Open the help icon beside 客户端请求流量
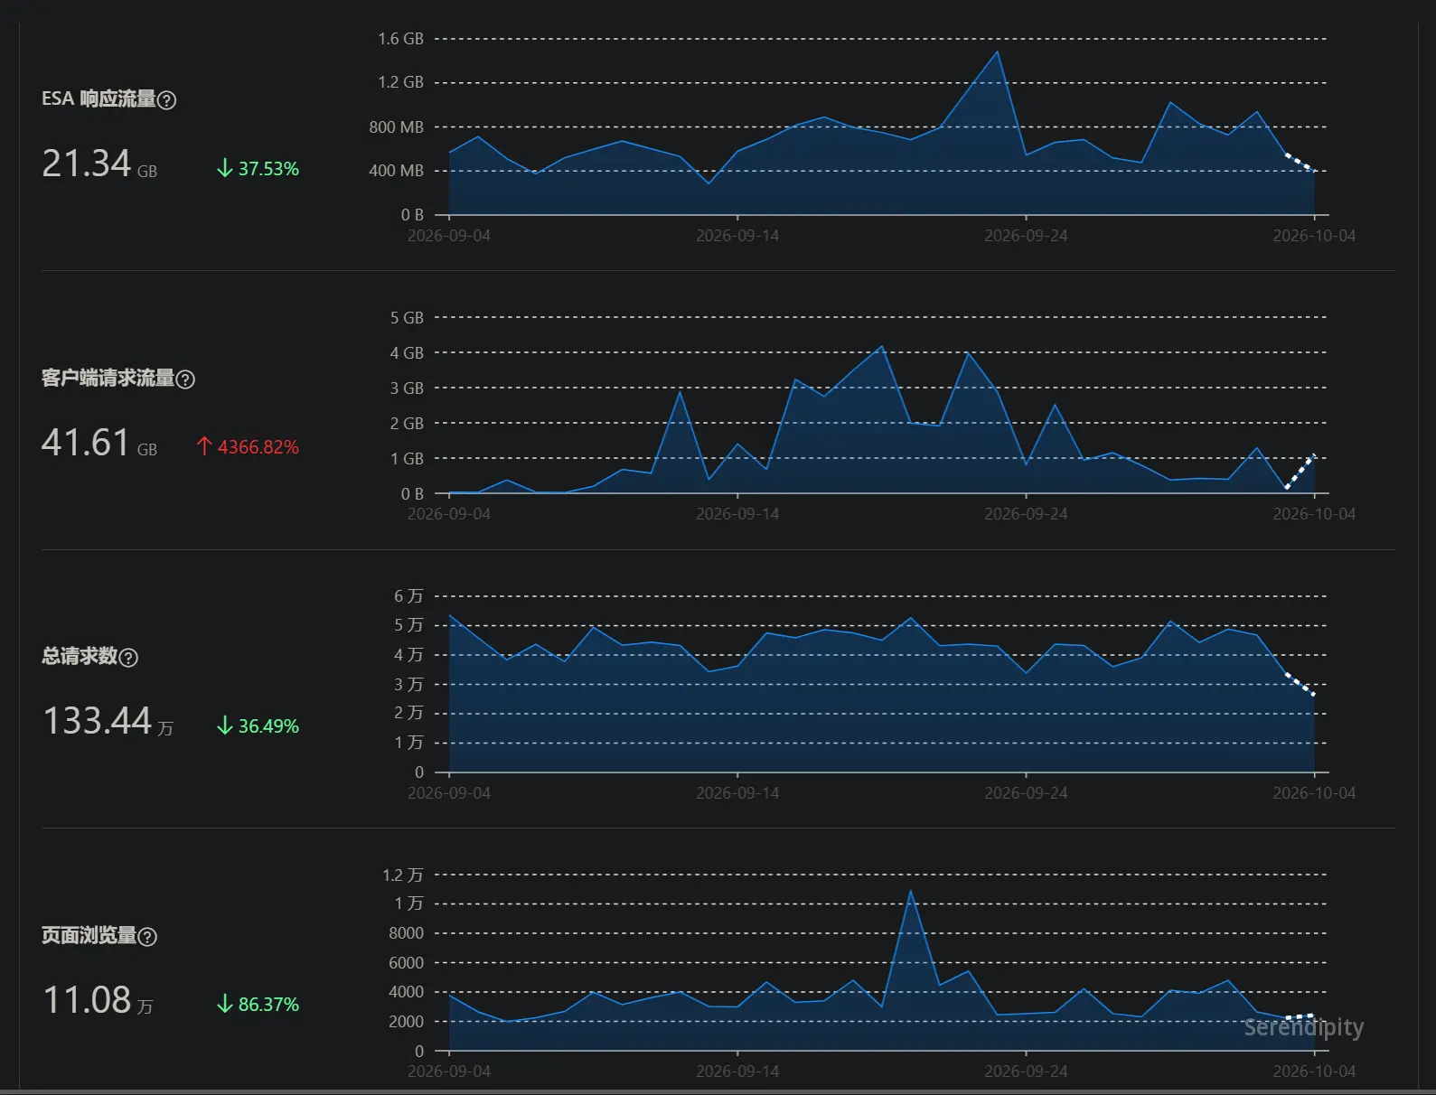 tap(185, 379)
